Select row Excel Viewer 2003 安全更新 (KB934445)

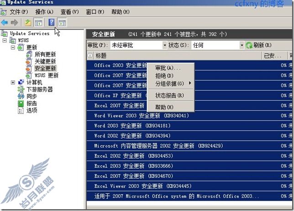coord(189,186)
